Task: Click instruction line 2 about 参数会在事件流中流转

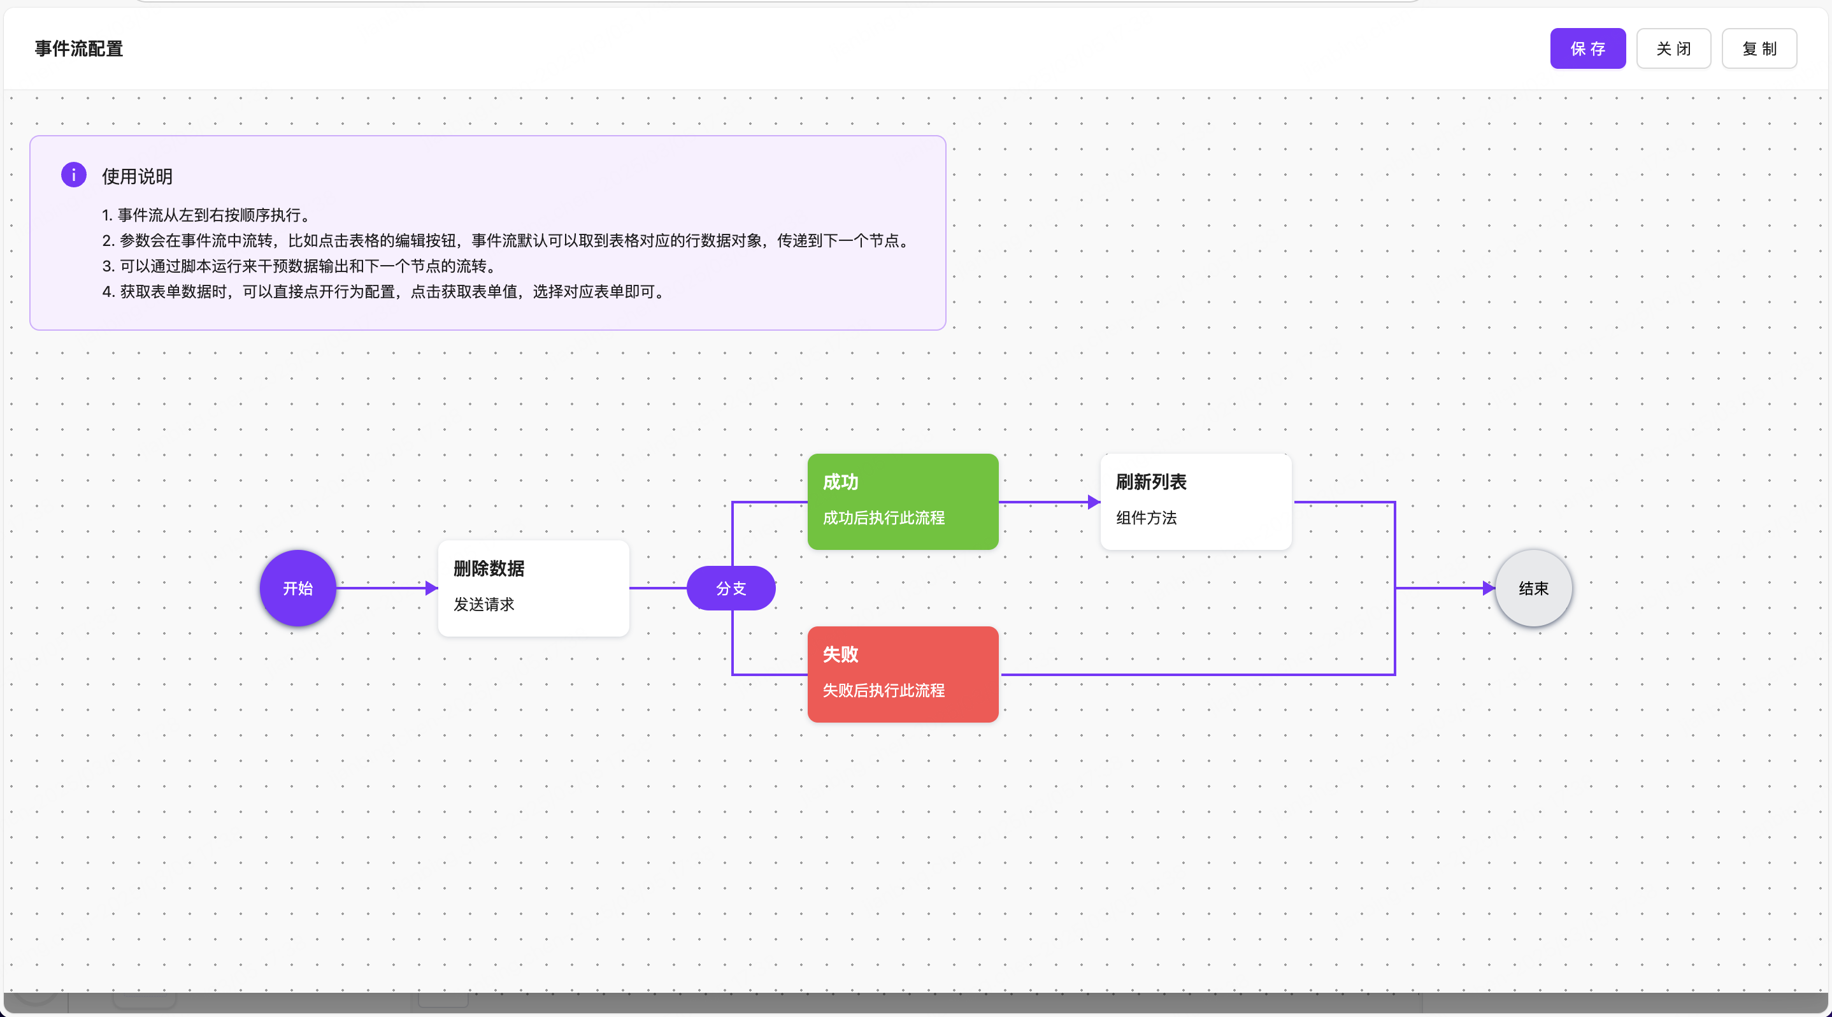Action: (508, 241)
